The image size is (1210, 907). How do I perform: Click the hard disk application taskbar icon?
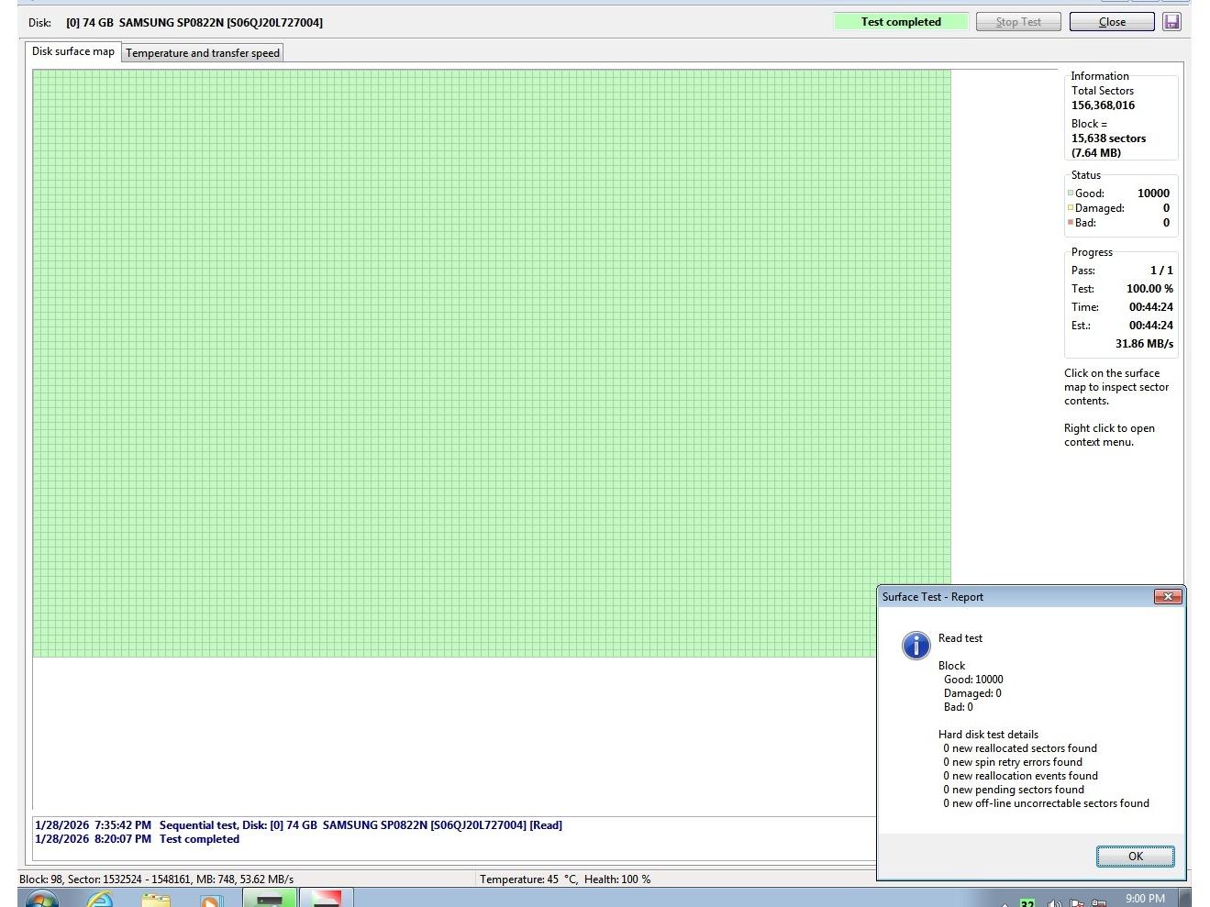coord(269,899)
